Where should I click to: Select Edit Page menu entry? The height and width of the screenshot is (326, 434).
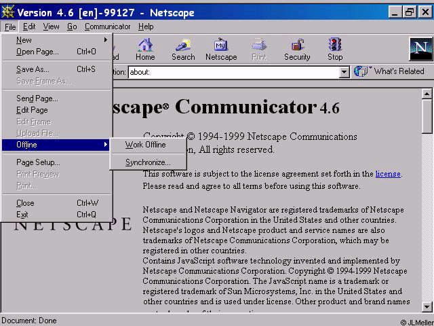click(x=57, y=110)
